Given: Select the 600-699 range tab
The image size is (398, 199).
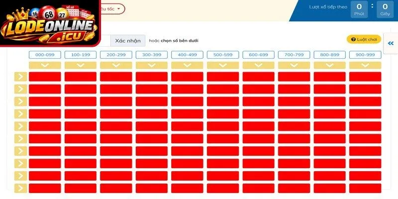Looking at the screenshot, I should pyautogui.click(x=258, y=55).
